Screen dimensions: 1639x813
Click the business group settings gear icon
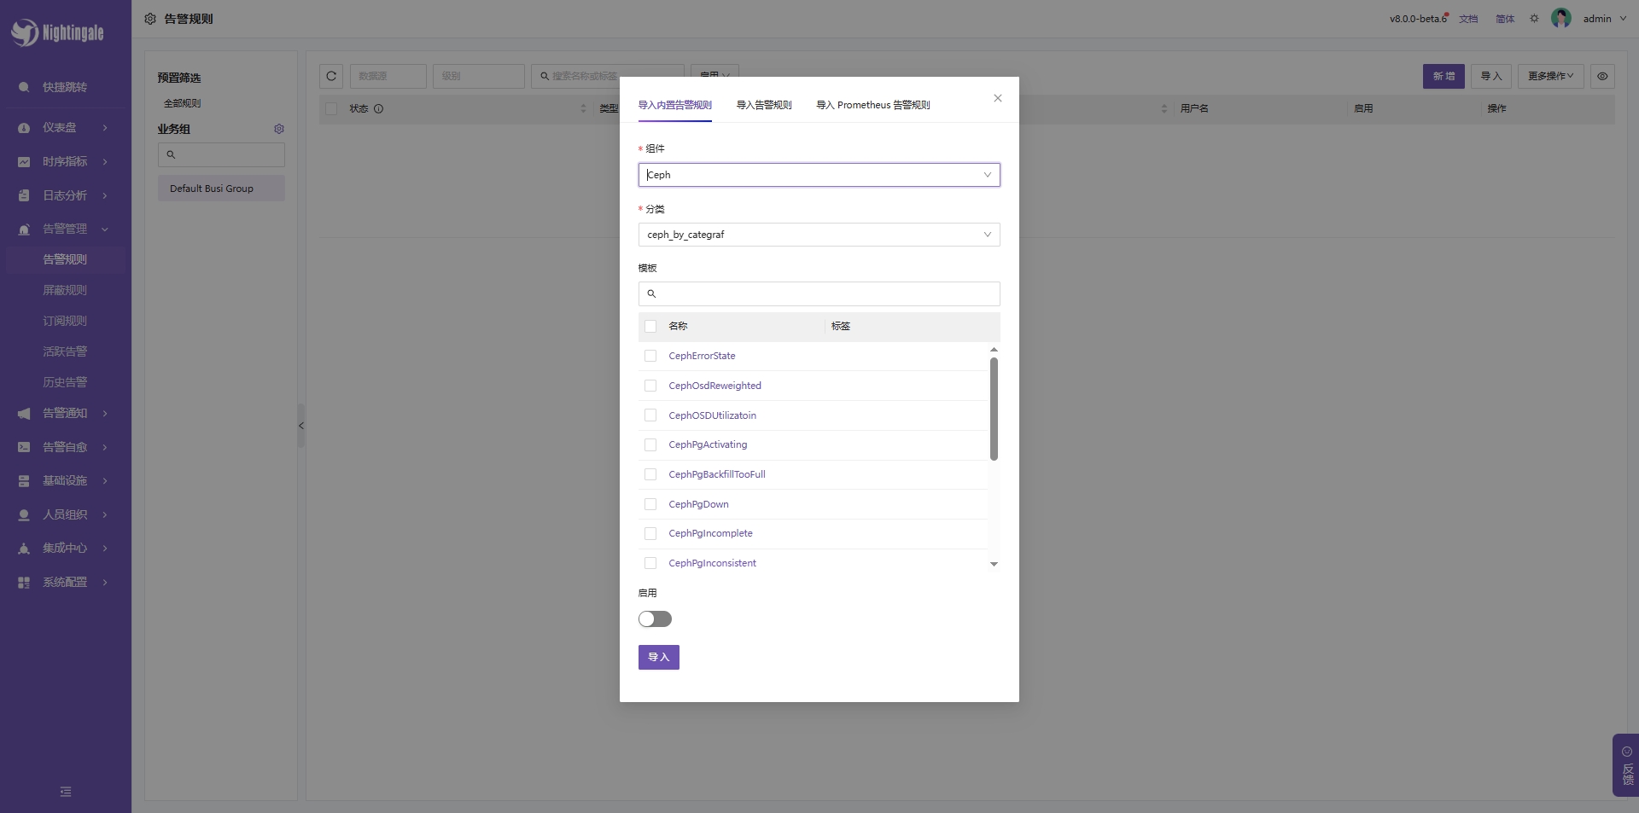point(279,129)
